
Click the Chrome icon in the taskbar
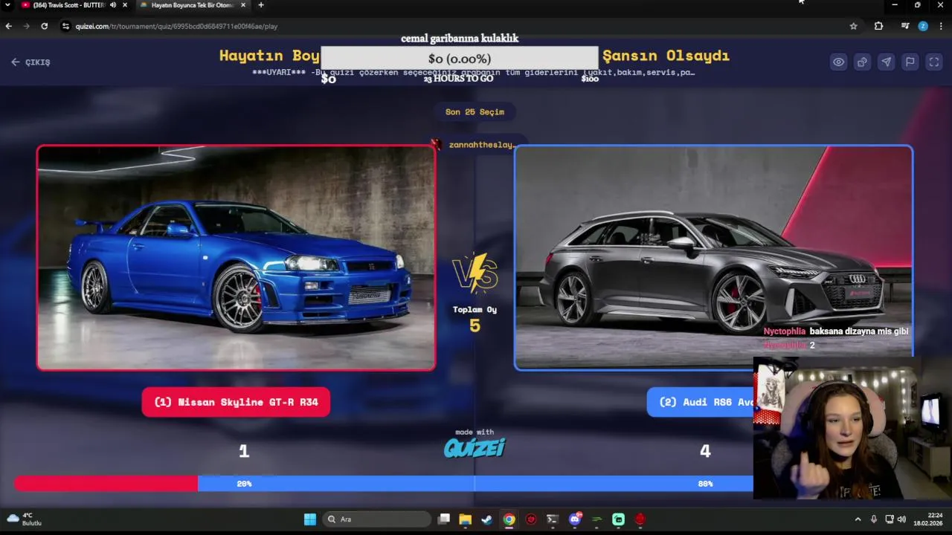[x=509, y=519]
